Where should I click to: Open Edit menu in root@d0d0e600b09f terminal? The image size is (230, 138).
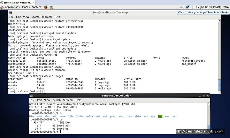[x=40, y=100]
